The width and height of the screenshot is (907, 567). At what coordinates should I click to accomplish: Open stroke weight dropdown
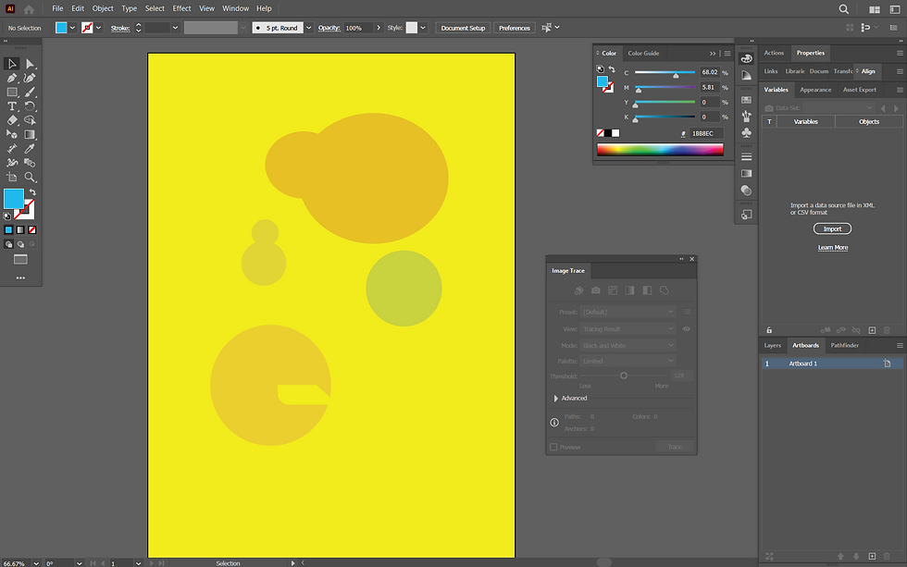[x=175, y=28]
